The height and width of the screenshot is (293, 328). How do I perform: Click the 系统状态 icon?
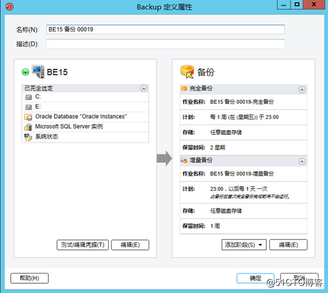click(x=28, y=137)
